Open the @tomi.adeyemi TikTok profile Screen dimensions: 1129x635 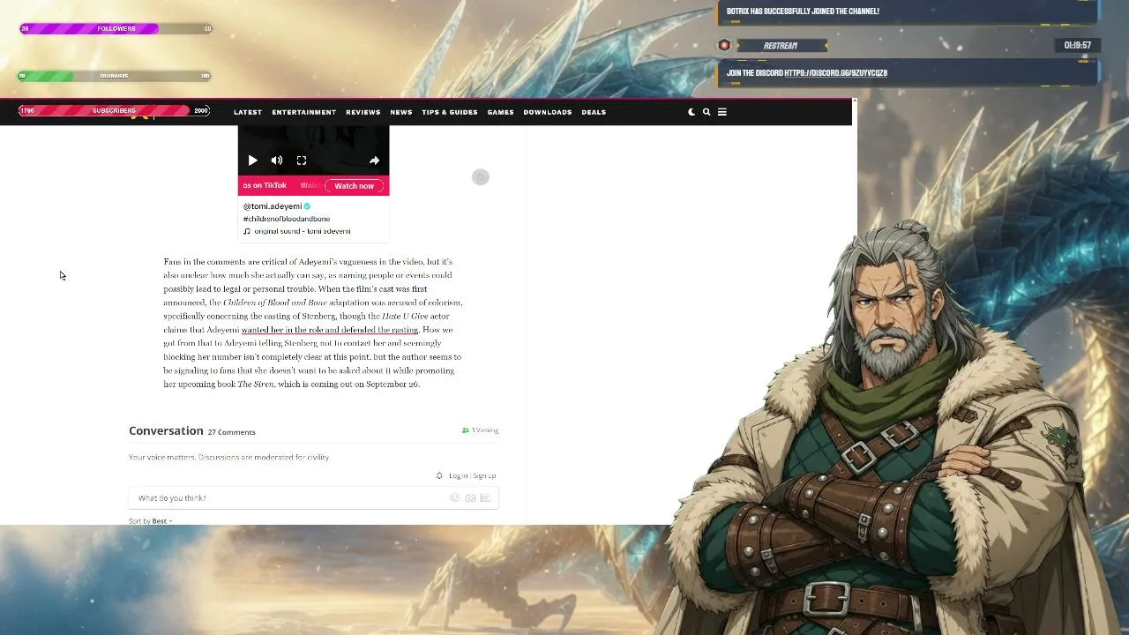(x=273, y=206)
